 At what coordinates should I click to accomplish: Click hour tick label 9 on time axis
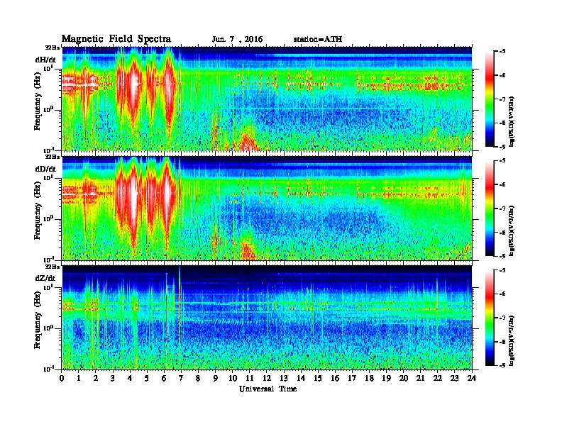click(x=216, y=378)
